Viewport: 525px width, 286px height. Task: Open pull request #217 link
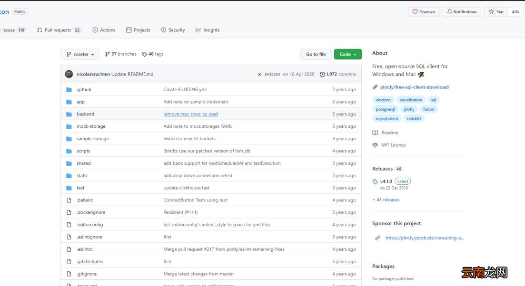pyautogui.click(x=209, y=249)
